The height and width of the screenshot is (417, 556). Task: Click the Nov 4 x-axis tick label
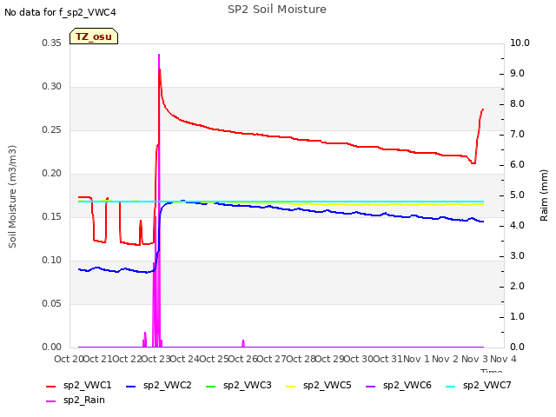[x=503, y=359]
